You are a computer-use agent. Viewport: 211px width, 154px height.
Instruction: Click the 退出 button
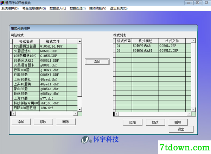pos(181,129)
